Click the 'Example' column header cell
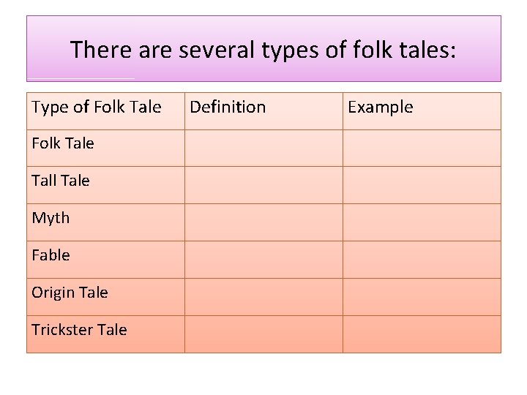The image size is (527, 395). tap(380, 108)
